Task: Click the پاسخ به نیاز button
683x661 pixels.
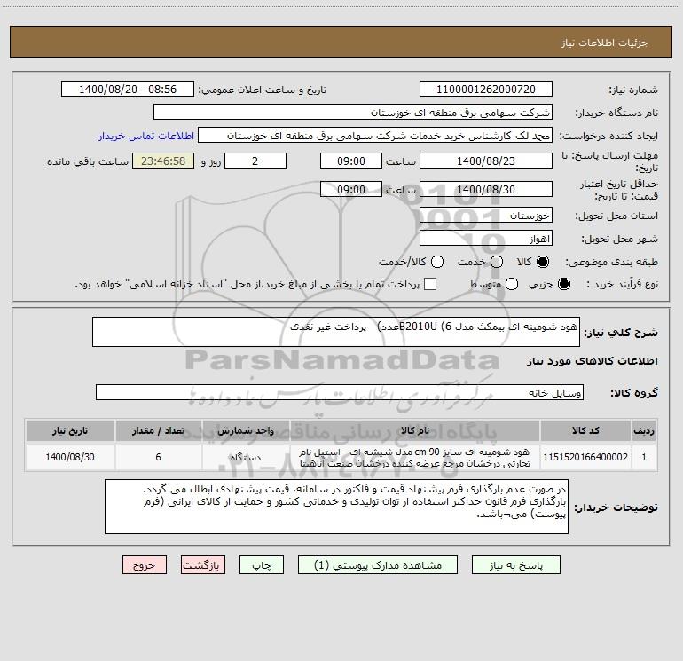Action: coord(515,564)
